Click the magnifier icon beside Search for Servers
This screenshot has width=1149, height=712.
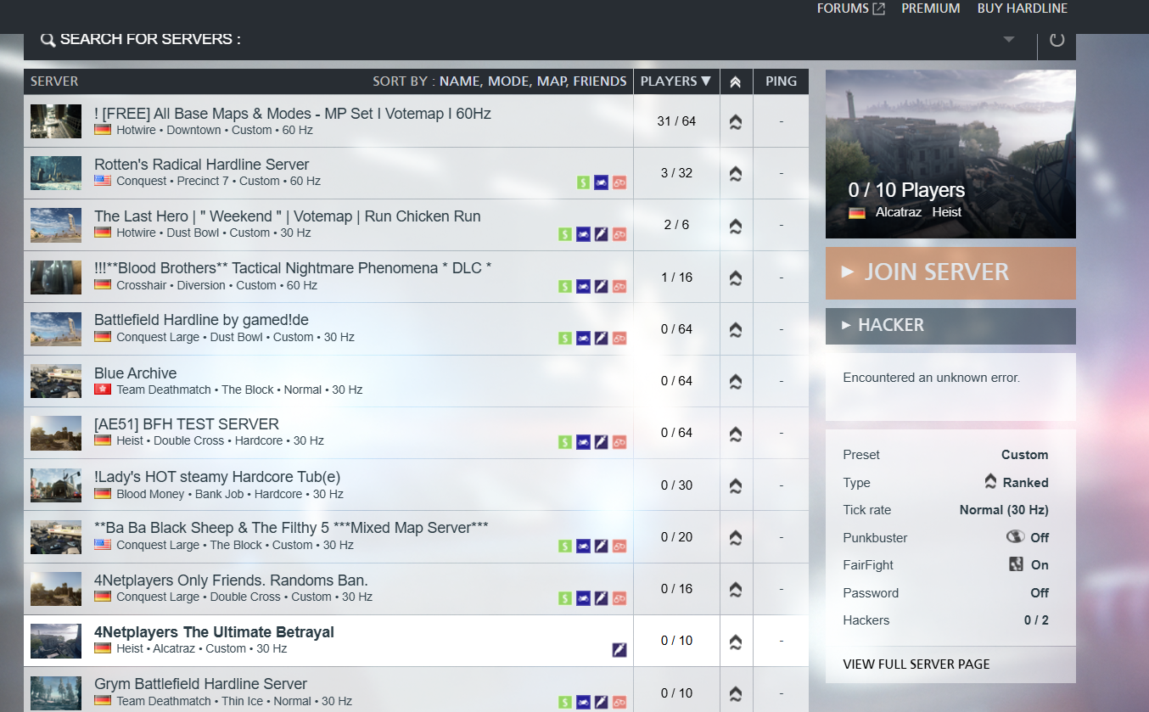[48, 40]
